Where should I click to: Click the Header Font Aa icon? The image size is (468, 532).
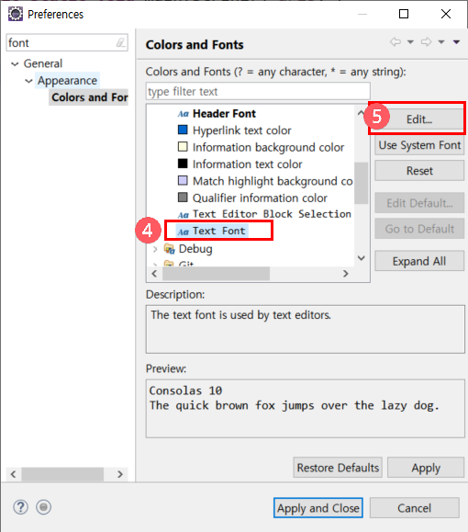click(183, 114)
